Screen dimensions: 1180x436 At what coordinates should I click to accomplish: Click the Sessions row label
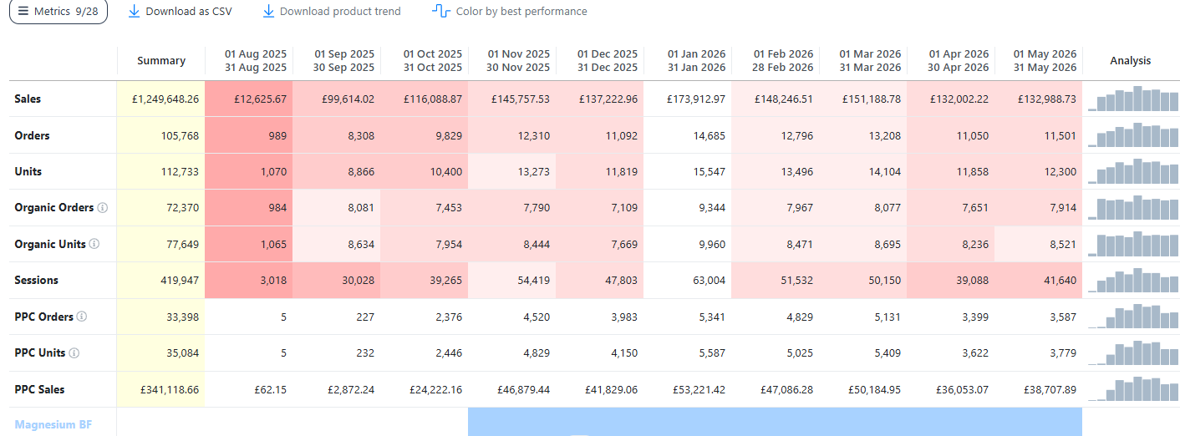(x=36, y=281)
